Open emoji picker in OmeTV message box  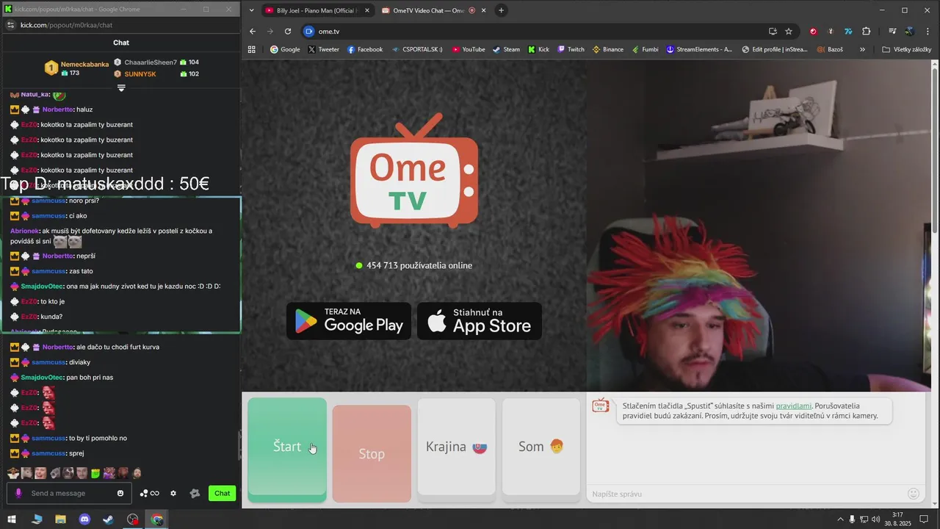(x=914, y=494)
